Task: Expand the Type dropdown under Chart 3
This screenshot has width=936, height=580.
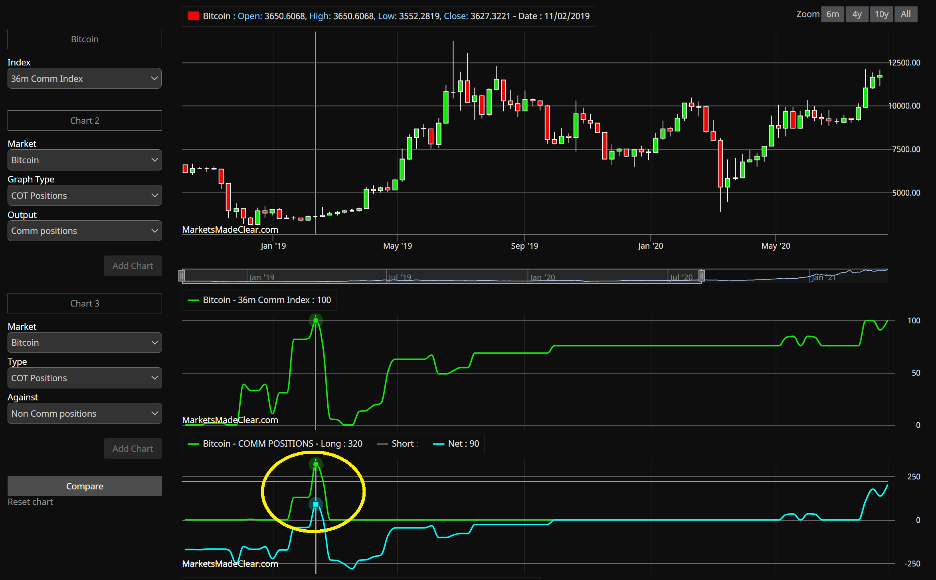Action: coord(85,378)
